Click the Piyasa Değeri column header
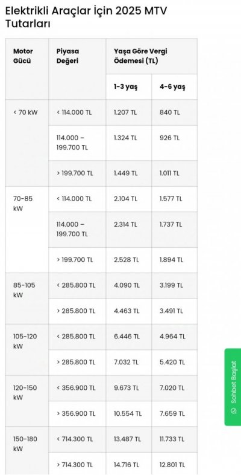241x475 pixels. pyautogui.click(x=77, y=69)
